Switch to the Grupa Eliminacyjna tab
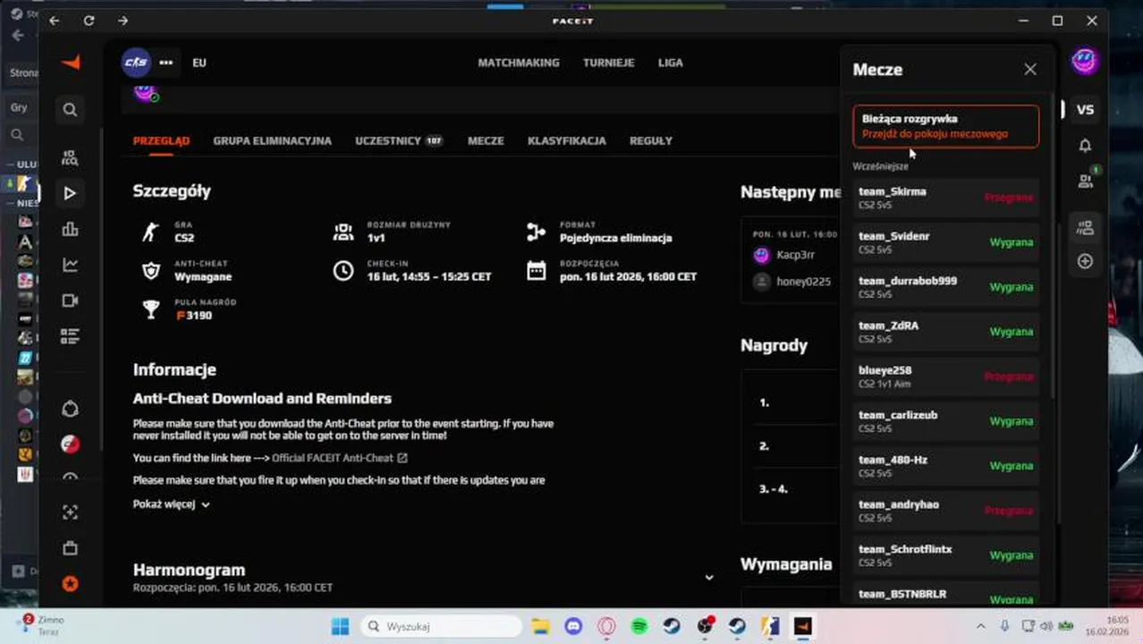 [272, 140]
